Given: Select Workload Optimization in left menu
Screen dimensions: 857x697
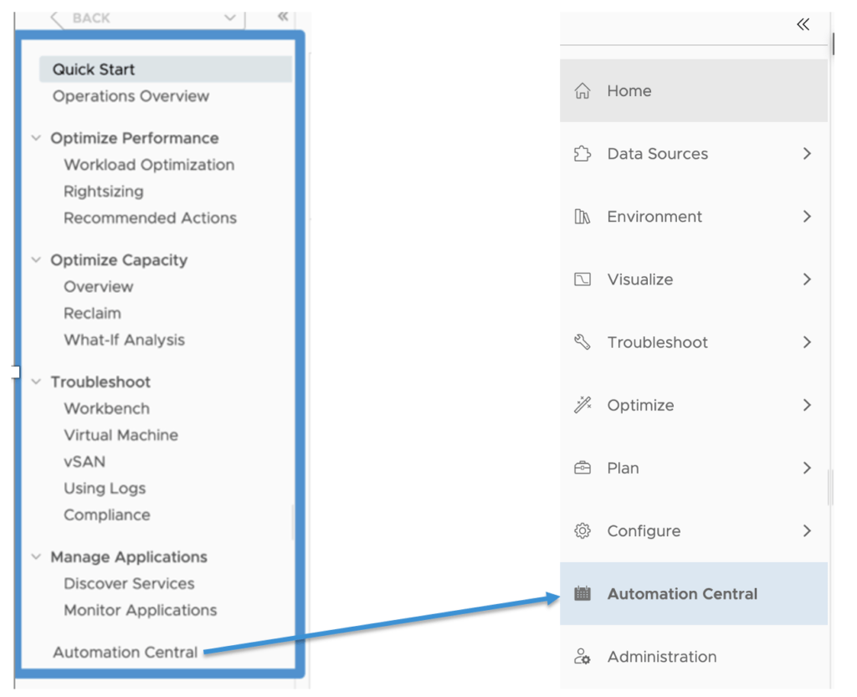Looking at the screenshot, I should [149, 165].
